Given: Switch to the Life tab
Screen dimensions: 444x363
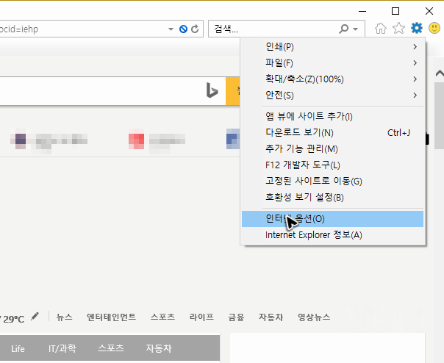Looking at the screenshot, I should point(18,348).
